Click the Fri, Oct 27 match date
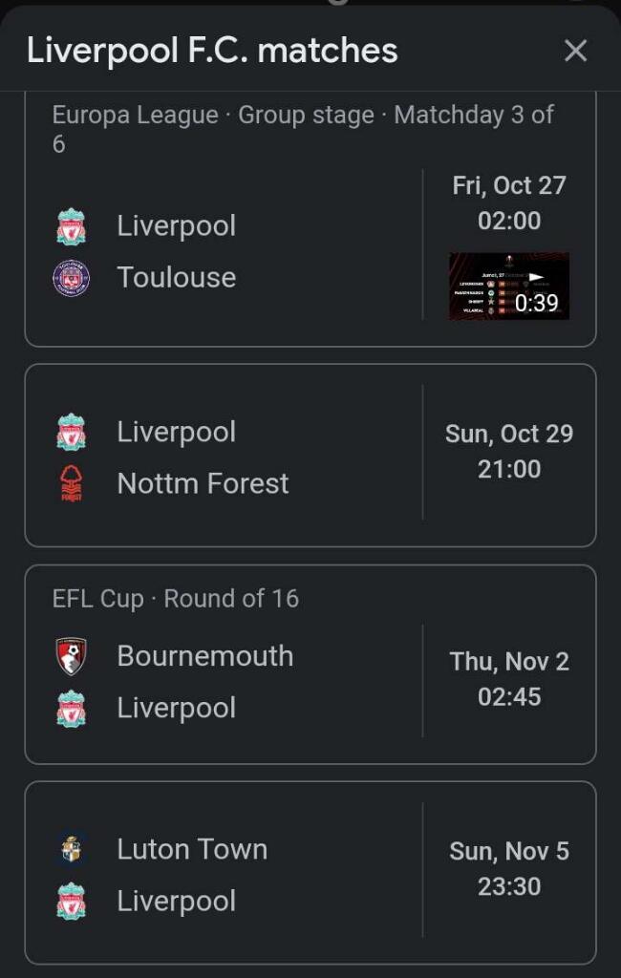 [509, 185]
